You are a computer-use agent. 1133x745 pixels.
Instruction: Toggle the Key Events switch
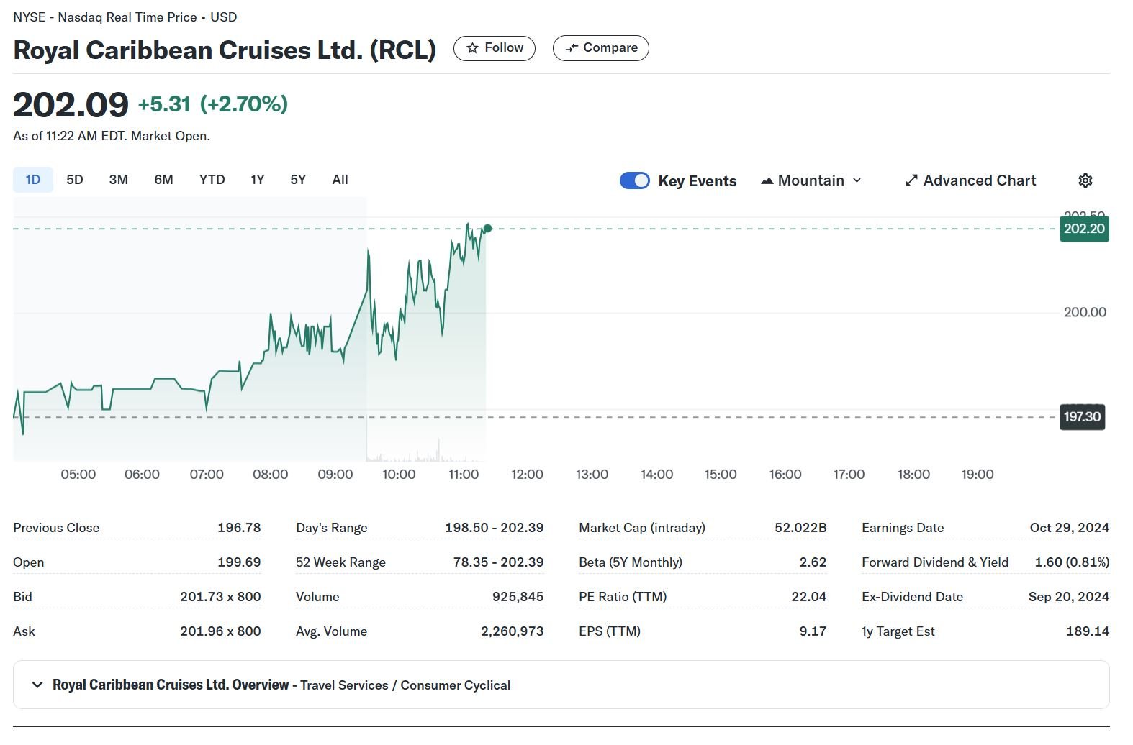634,180
